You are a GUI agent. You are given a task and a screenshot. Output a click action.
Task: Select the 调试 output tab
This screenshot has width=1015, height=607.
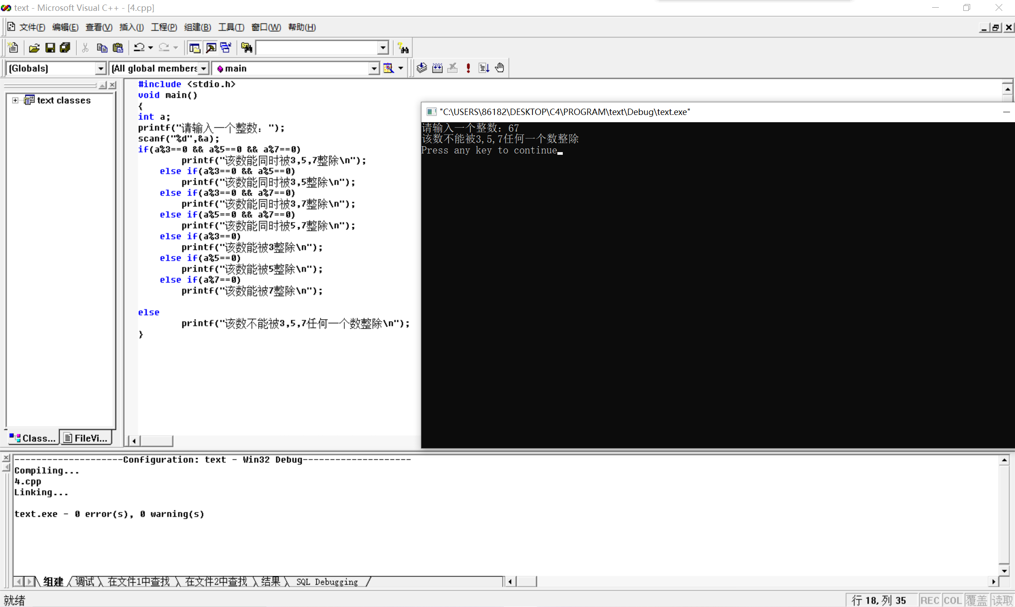(85, 582)
